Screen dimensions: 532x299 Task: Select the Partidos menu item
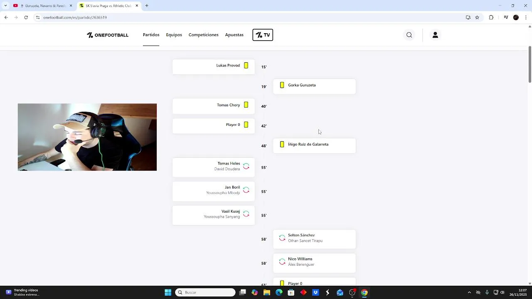pyautogui.click(x=151, y=35)
